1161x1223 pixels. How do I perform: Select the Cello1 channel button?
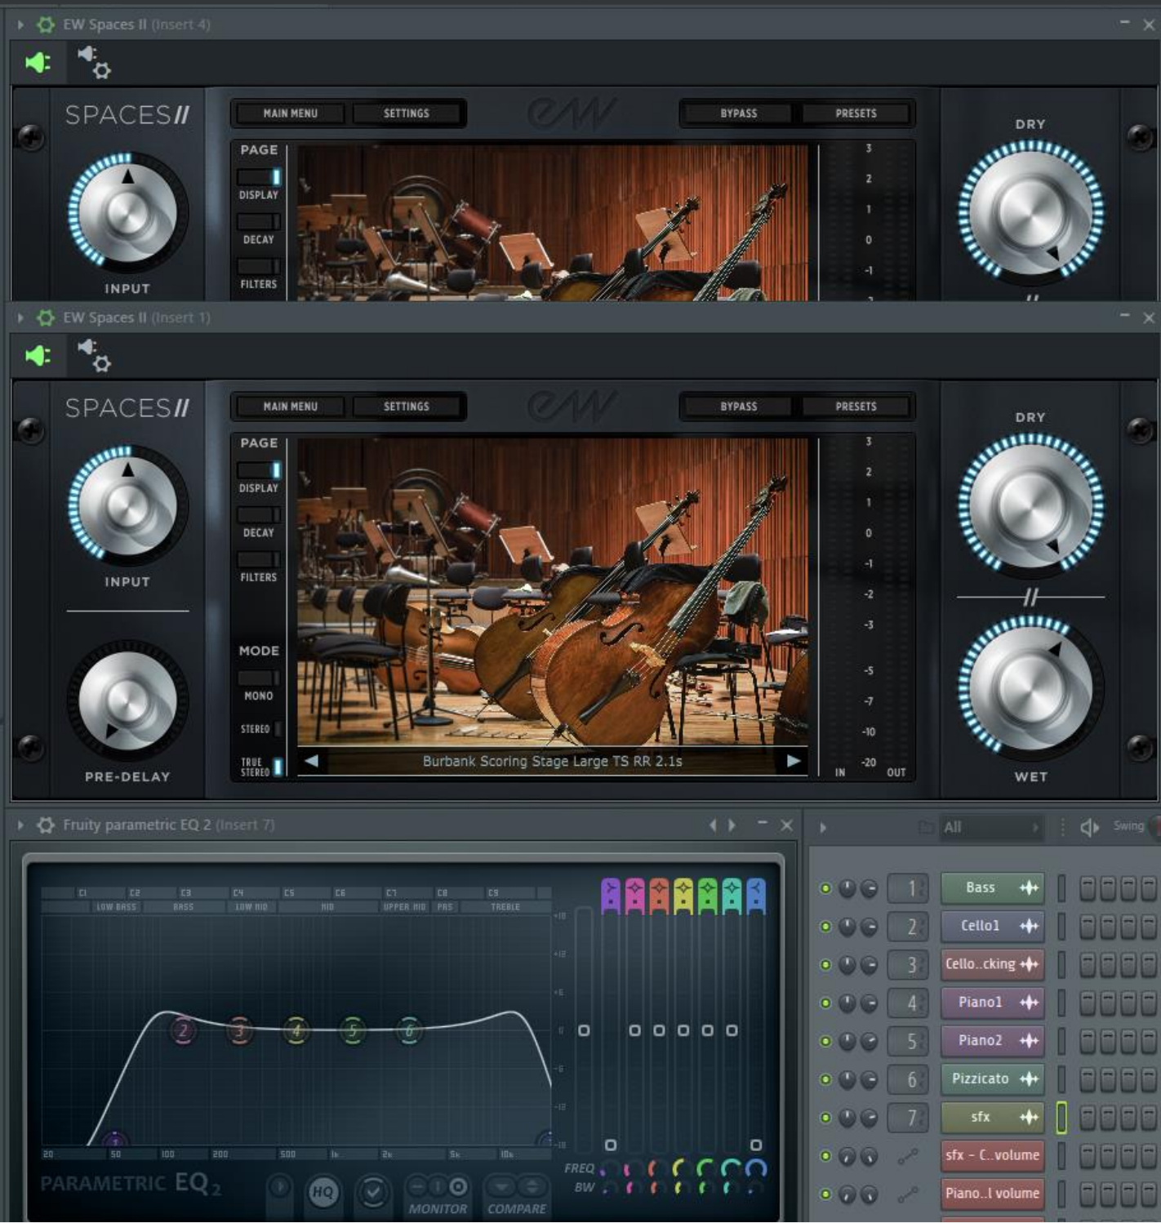point(993,926)
